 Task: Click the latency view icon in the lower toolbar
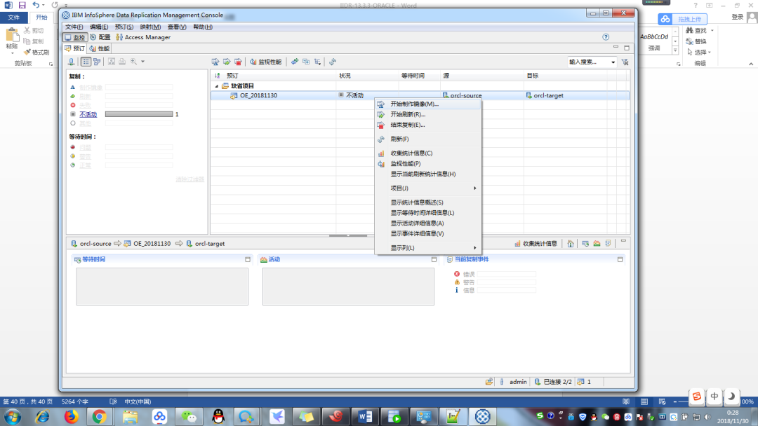tap(585, 244)
